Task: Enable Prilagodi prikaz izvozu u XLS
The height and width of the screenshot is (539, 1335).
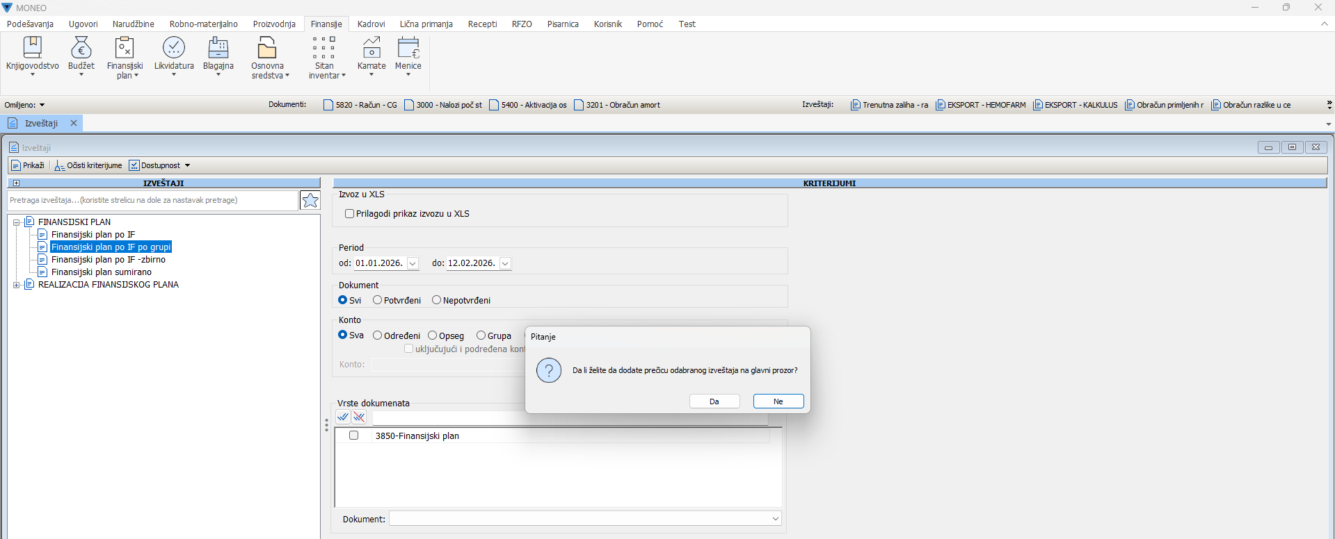Action: (x=350, y=214)
